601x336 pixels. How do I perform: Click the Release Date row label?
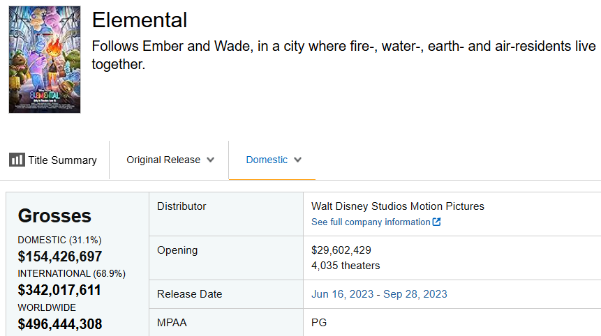point(190,294)
